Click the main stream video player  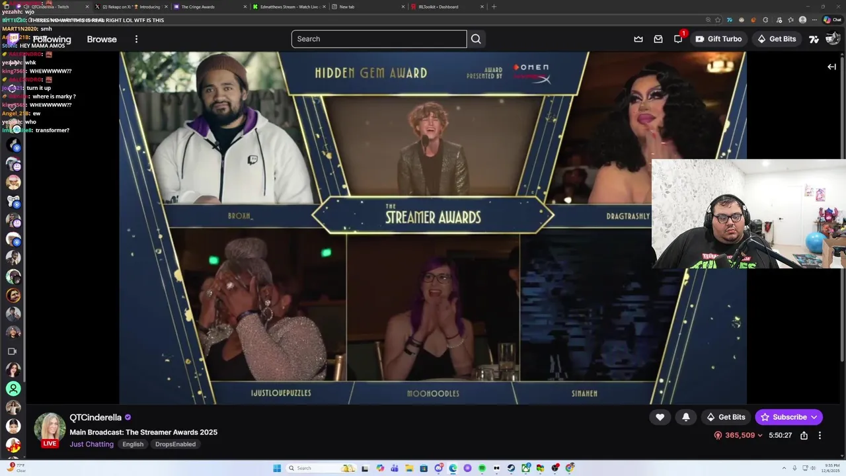433,228
